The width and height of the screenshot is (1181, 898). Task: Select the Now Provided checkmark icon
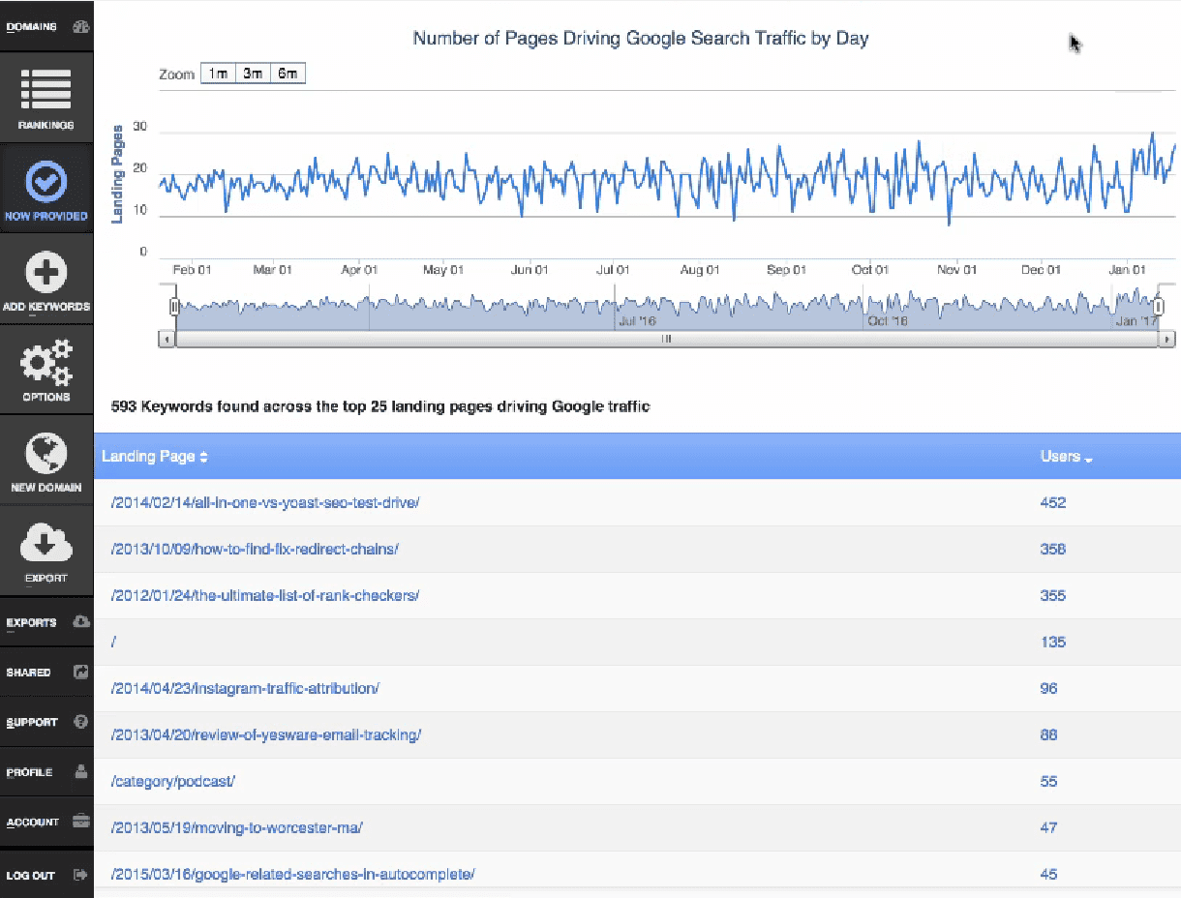[45, 180]
